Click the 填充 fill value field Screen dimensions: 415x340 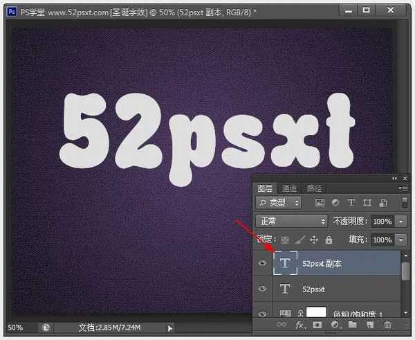click(x=381, y=240)
